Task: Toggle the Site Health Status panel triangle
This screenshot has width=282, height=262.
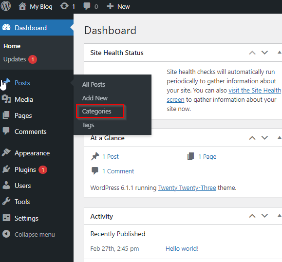Action: (279, 53)
